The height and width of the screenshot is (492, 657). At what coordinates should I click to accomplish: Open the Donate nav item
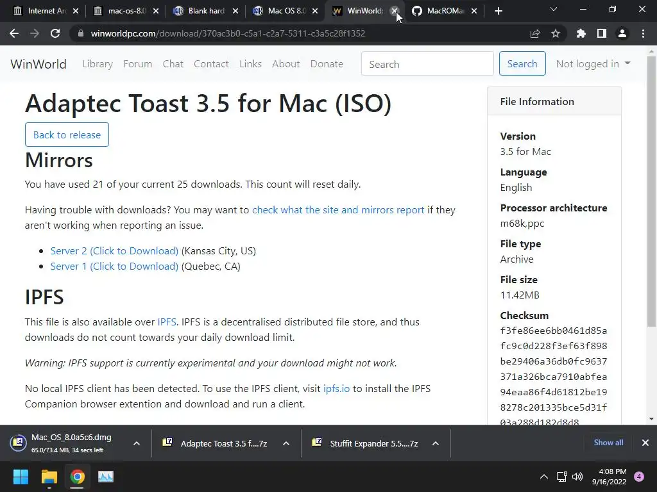click(327, 64)
